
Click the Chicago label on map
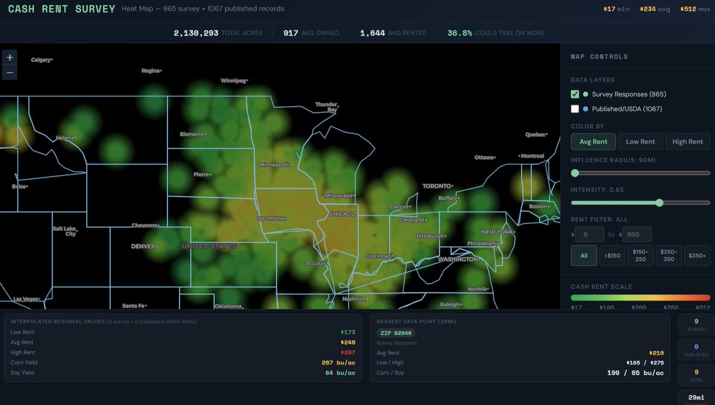tap(342, 214)
